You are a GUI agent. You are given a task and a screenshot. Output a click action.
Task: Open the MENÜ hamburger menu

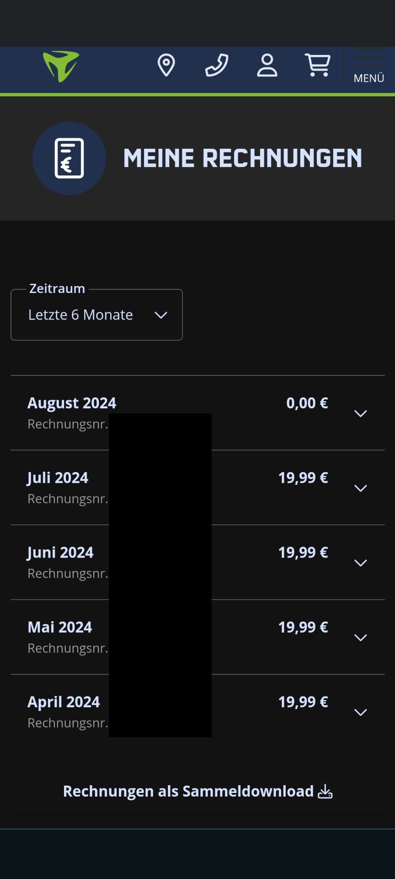coord(369,66)
